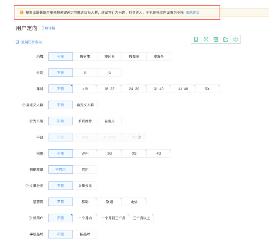The width and height of the screenshot is (269, 242).
Task: Select 不限 for 地域
Action: click(x=60, y=56)
